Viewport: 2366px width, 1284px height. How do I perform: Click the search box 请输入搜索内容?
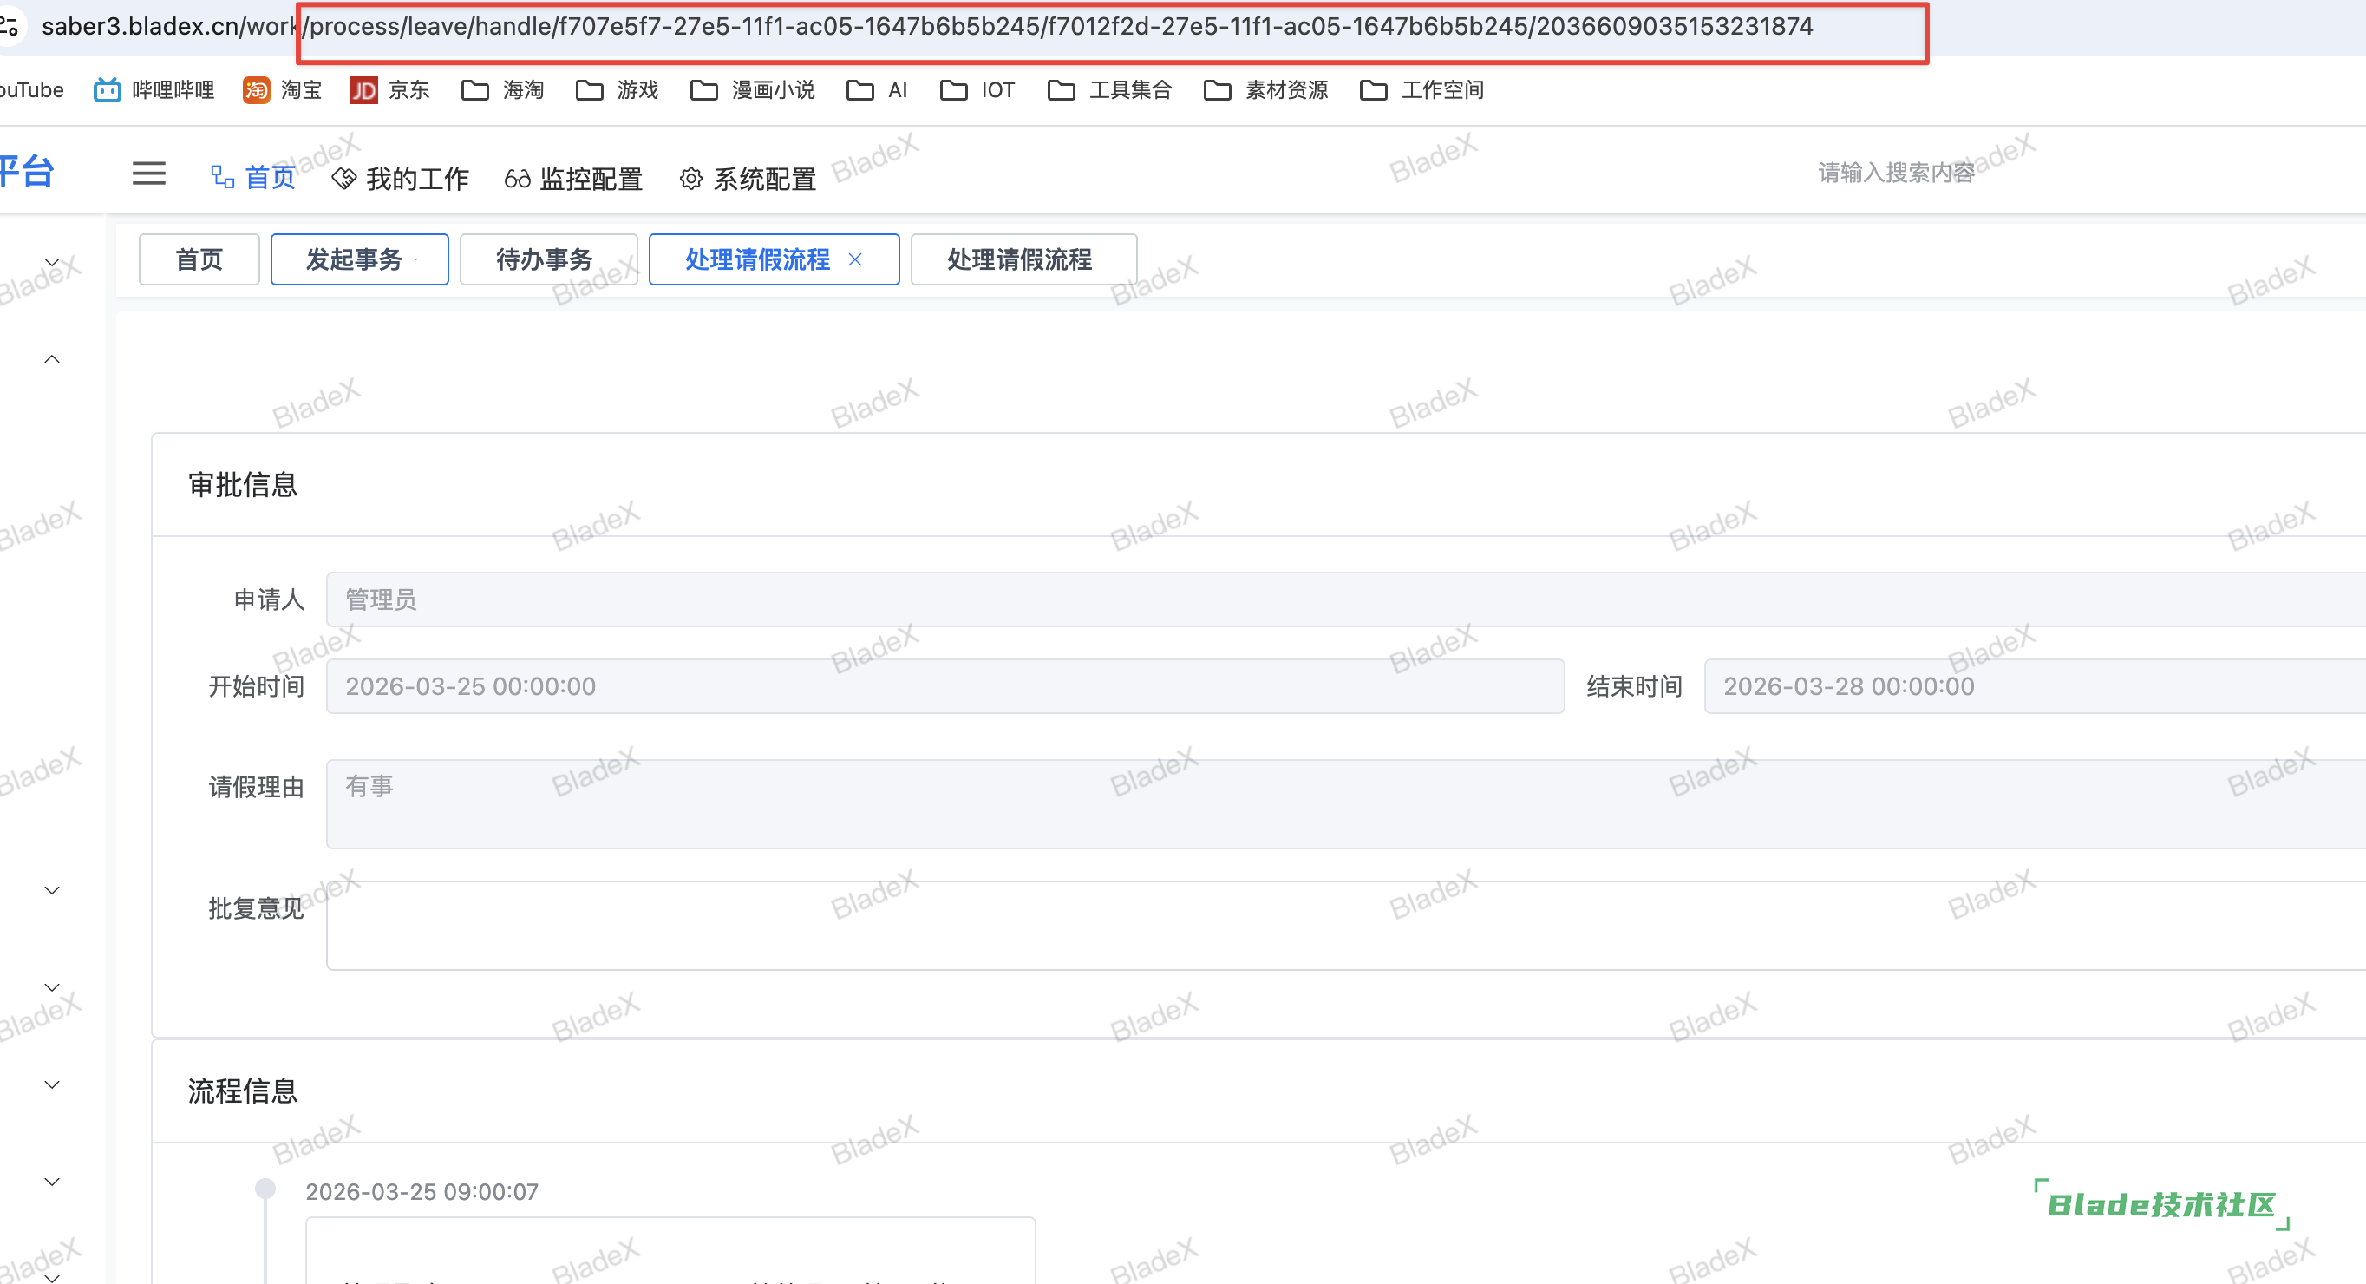(x=1896, y=173)
